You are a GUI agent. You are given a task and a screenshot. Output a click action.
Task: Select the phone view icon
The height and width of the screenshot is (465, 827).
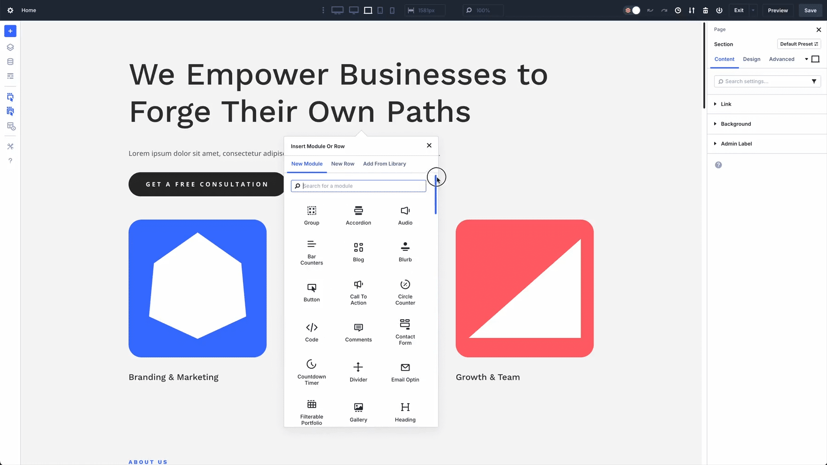392,10
